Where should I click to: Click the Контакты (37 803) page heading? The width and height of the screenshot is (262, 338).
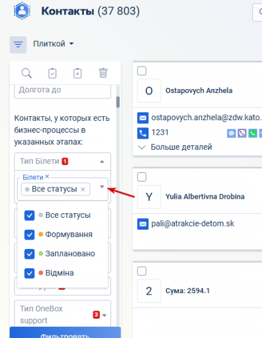tap(91, 11)
